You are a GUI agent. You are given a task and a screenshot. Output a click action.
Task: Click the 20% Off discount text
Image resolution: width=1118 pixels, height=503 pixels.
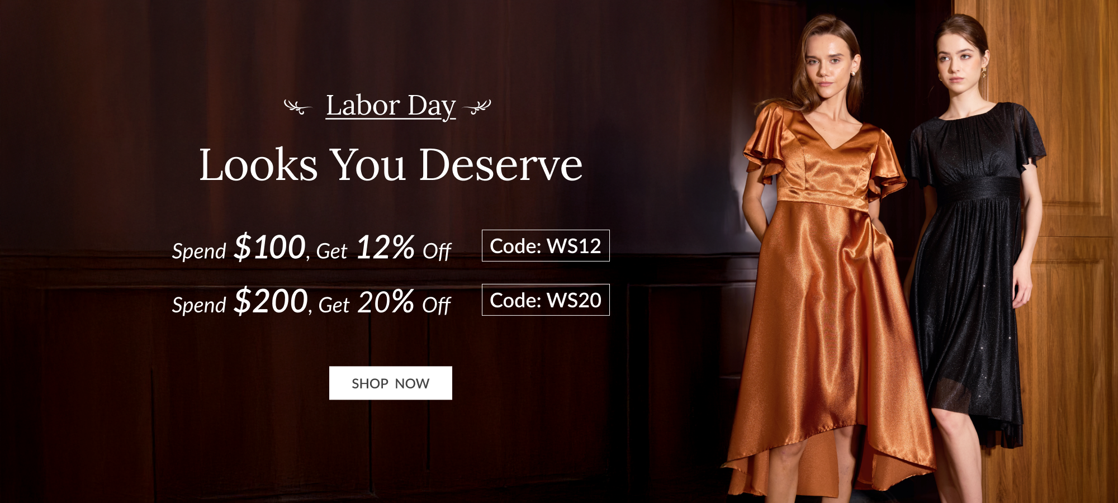point(404,302)
